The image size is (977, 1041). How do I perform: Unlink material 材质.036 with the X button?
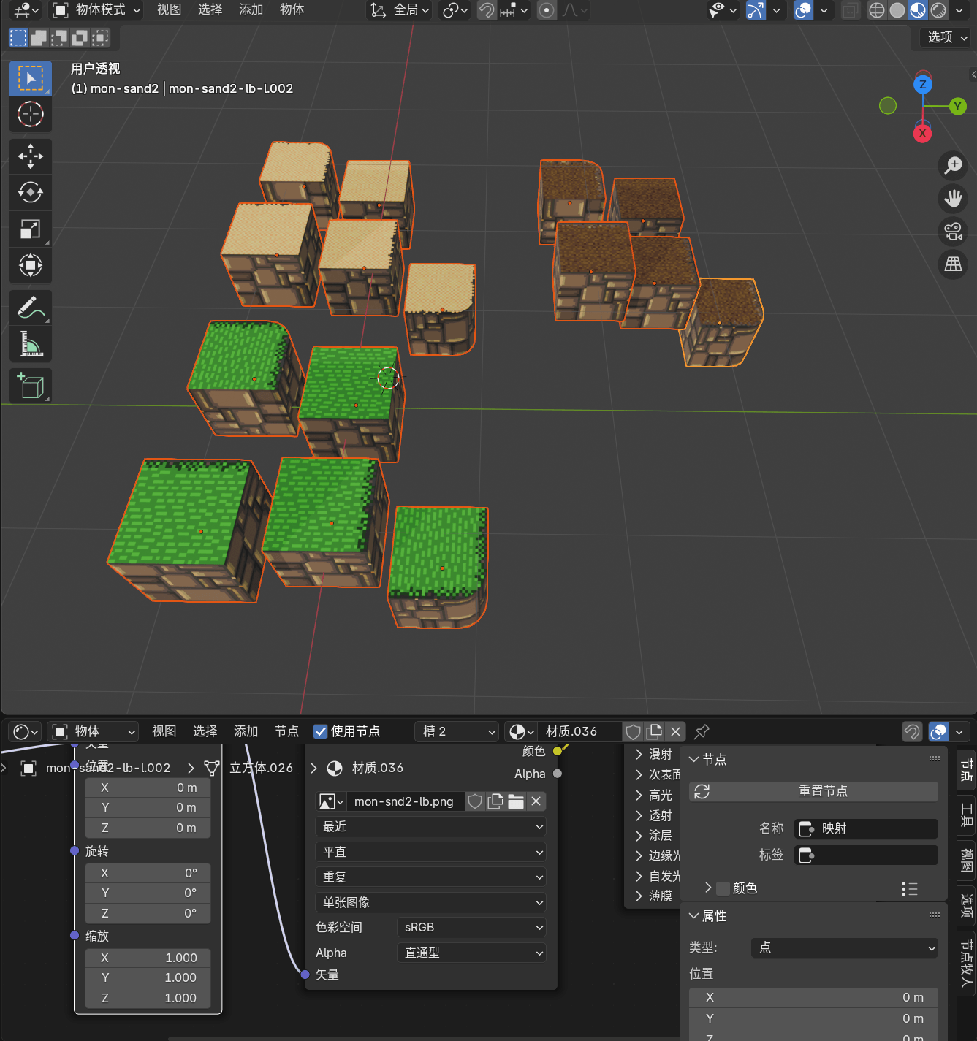pos(675,731)
